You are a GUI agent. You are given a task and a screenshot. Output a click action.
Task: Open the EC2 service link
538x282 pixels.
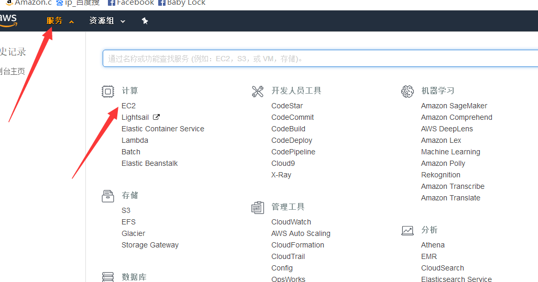click(128, 106)
